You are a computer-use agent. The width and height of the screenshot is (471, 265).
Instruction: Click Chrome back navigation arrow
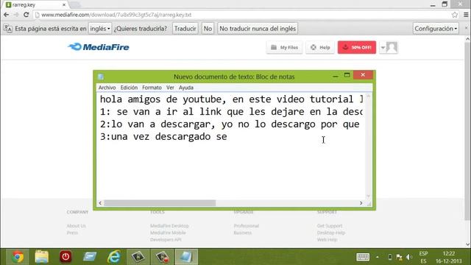(x=7, y=15)
